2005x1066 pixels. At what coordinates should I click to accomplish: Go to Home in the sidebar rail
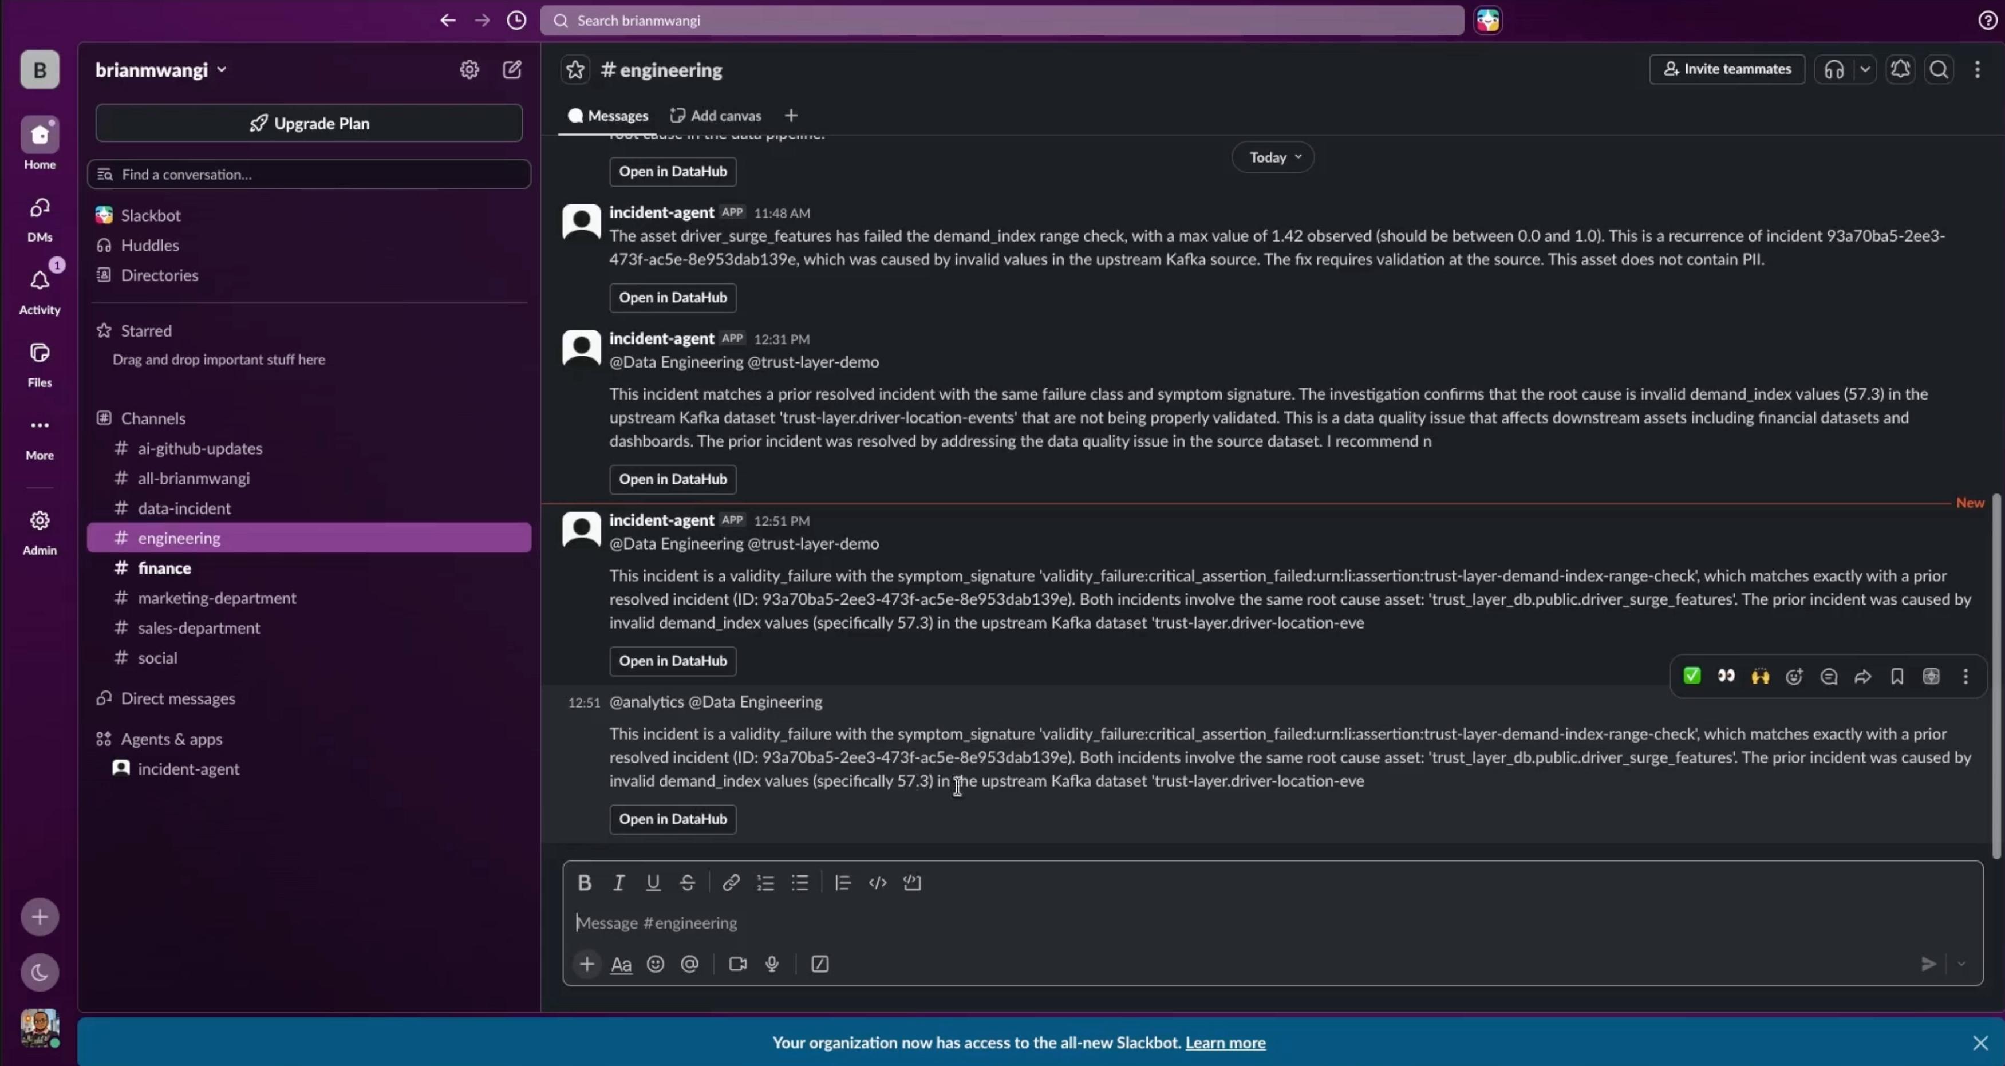tap(40, 144)
